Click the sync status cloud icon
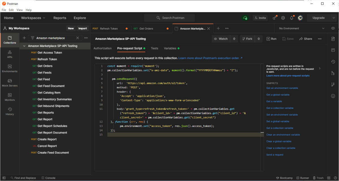Viewport: 339px width, 181px height. tap(245, 18)
